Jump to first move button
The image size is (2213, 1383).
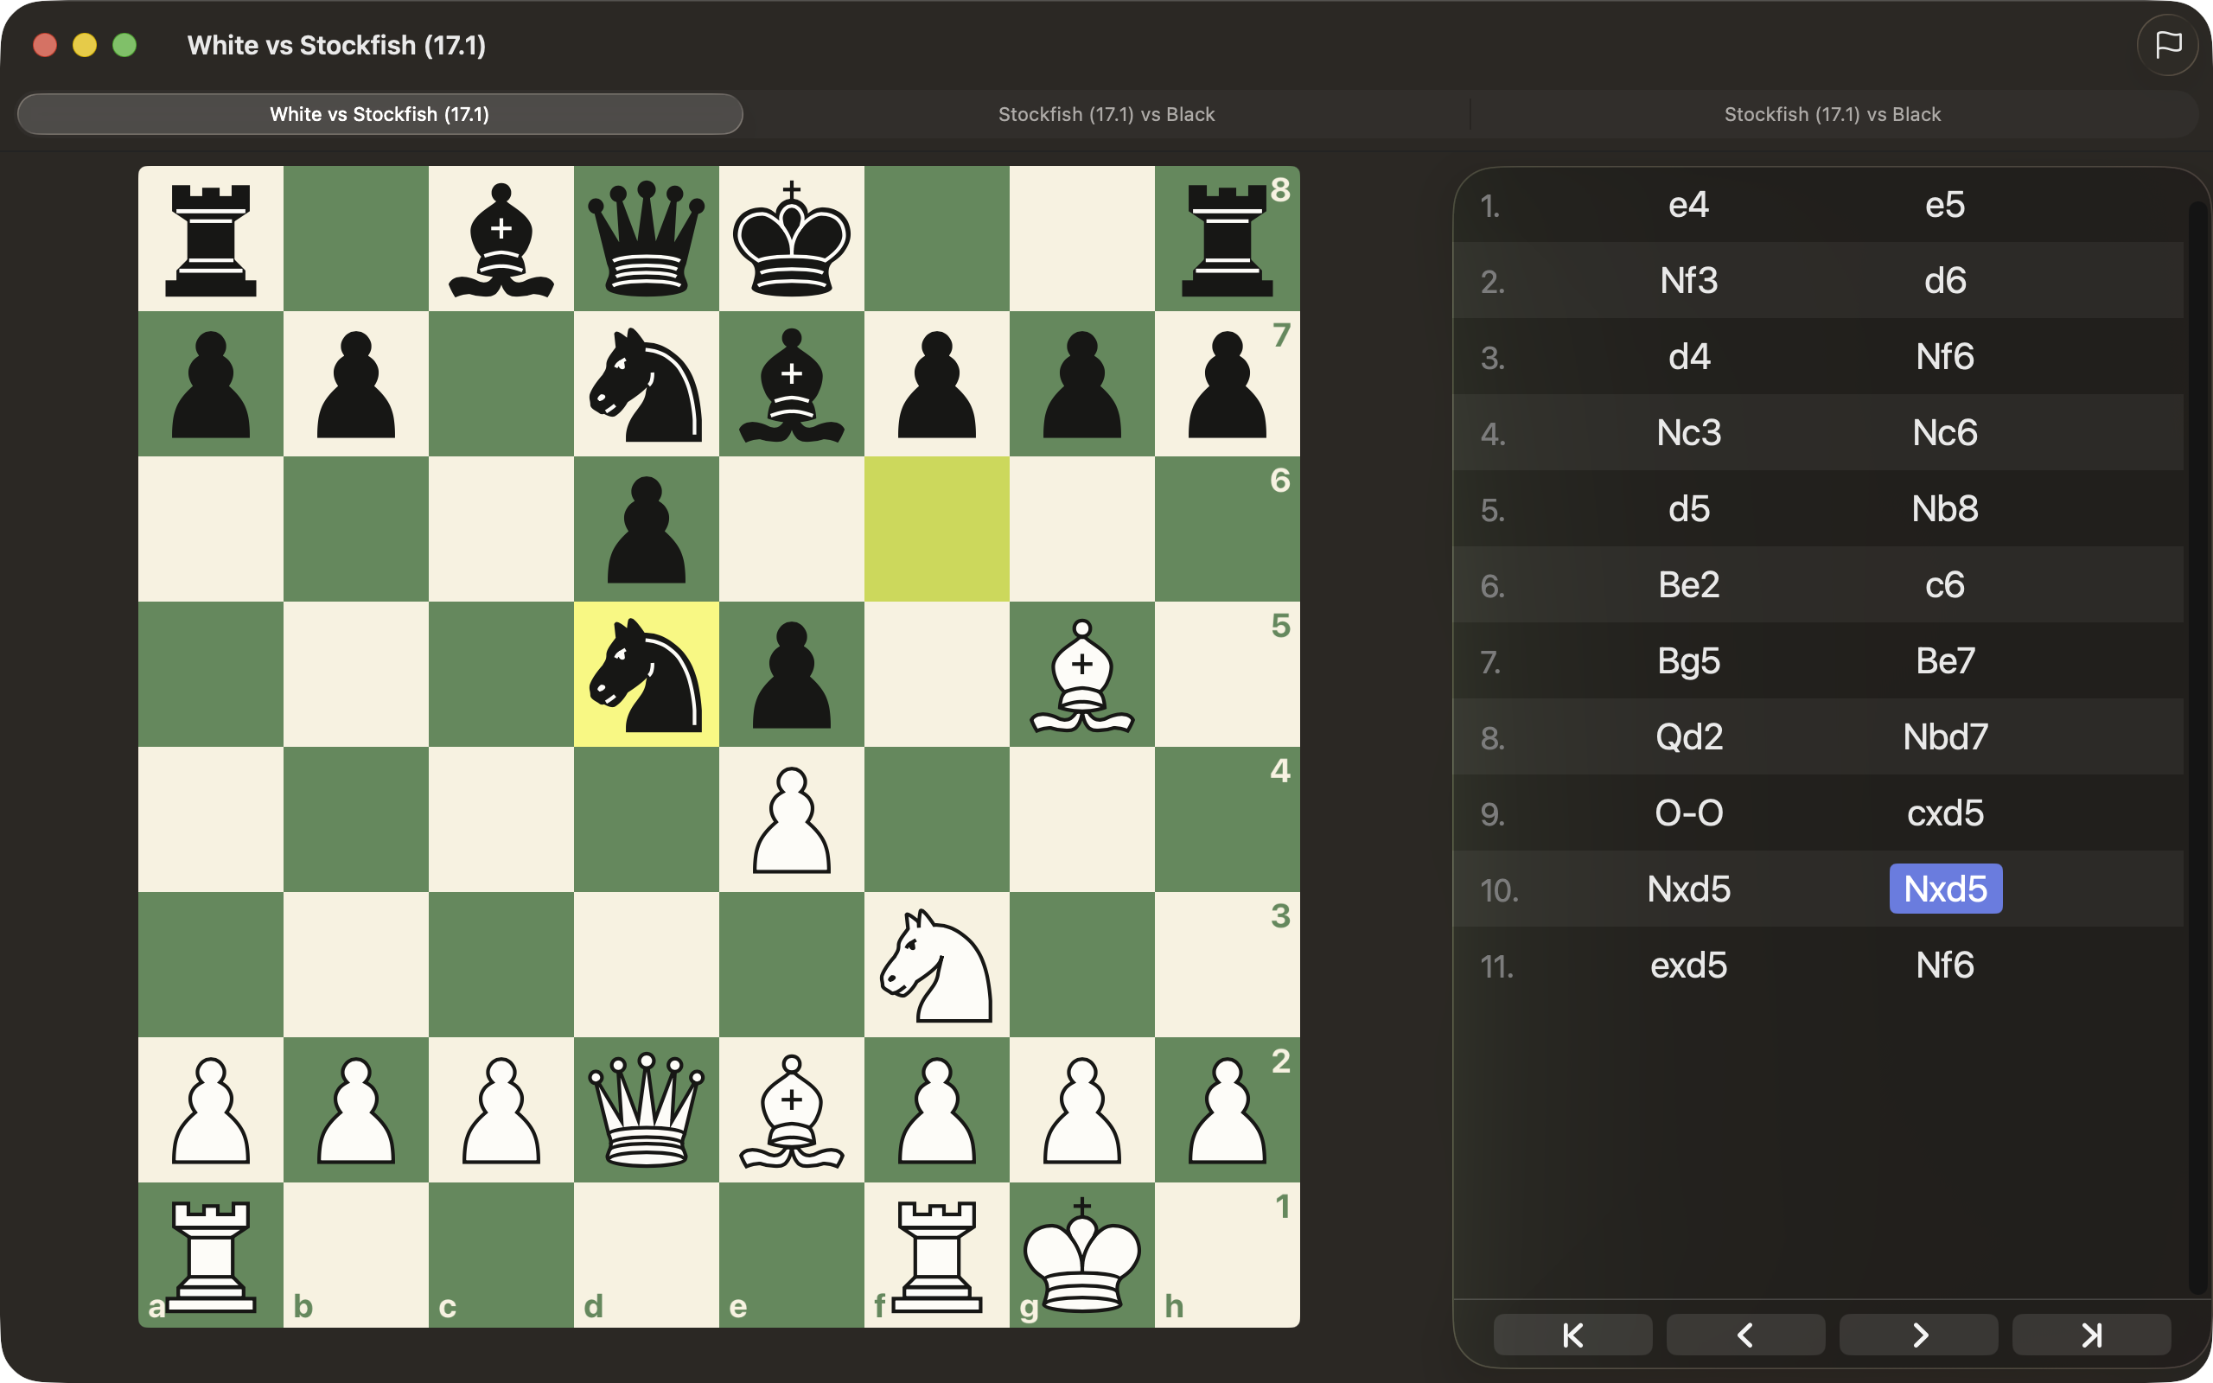pyautogui.click(x=1572, y=1335)
